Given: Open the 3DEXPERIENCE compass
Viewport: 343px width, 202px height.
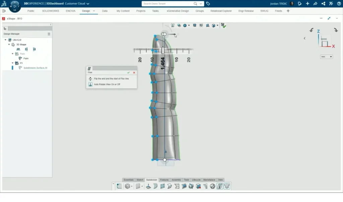Looking at the screenshot, I should (x=14, y=6).
